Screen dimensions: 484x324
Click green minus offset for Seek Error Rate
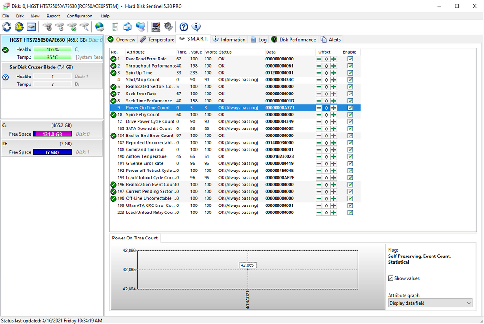tap(319, 94)
